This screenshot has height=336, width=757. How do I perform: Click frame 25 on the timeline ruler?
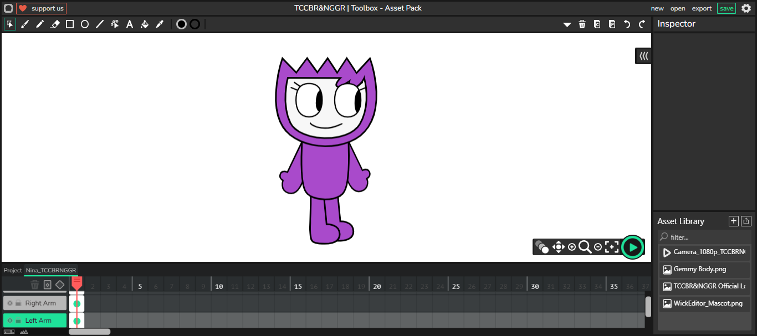pyautogui.click(x=456, y=287)
